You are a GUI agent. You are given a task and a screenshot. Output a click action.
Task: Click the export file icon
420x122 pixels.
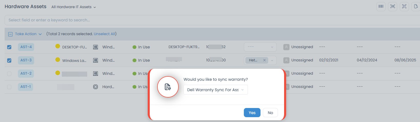pos(416,6)
